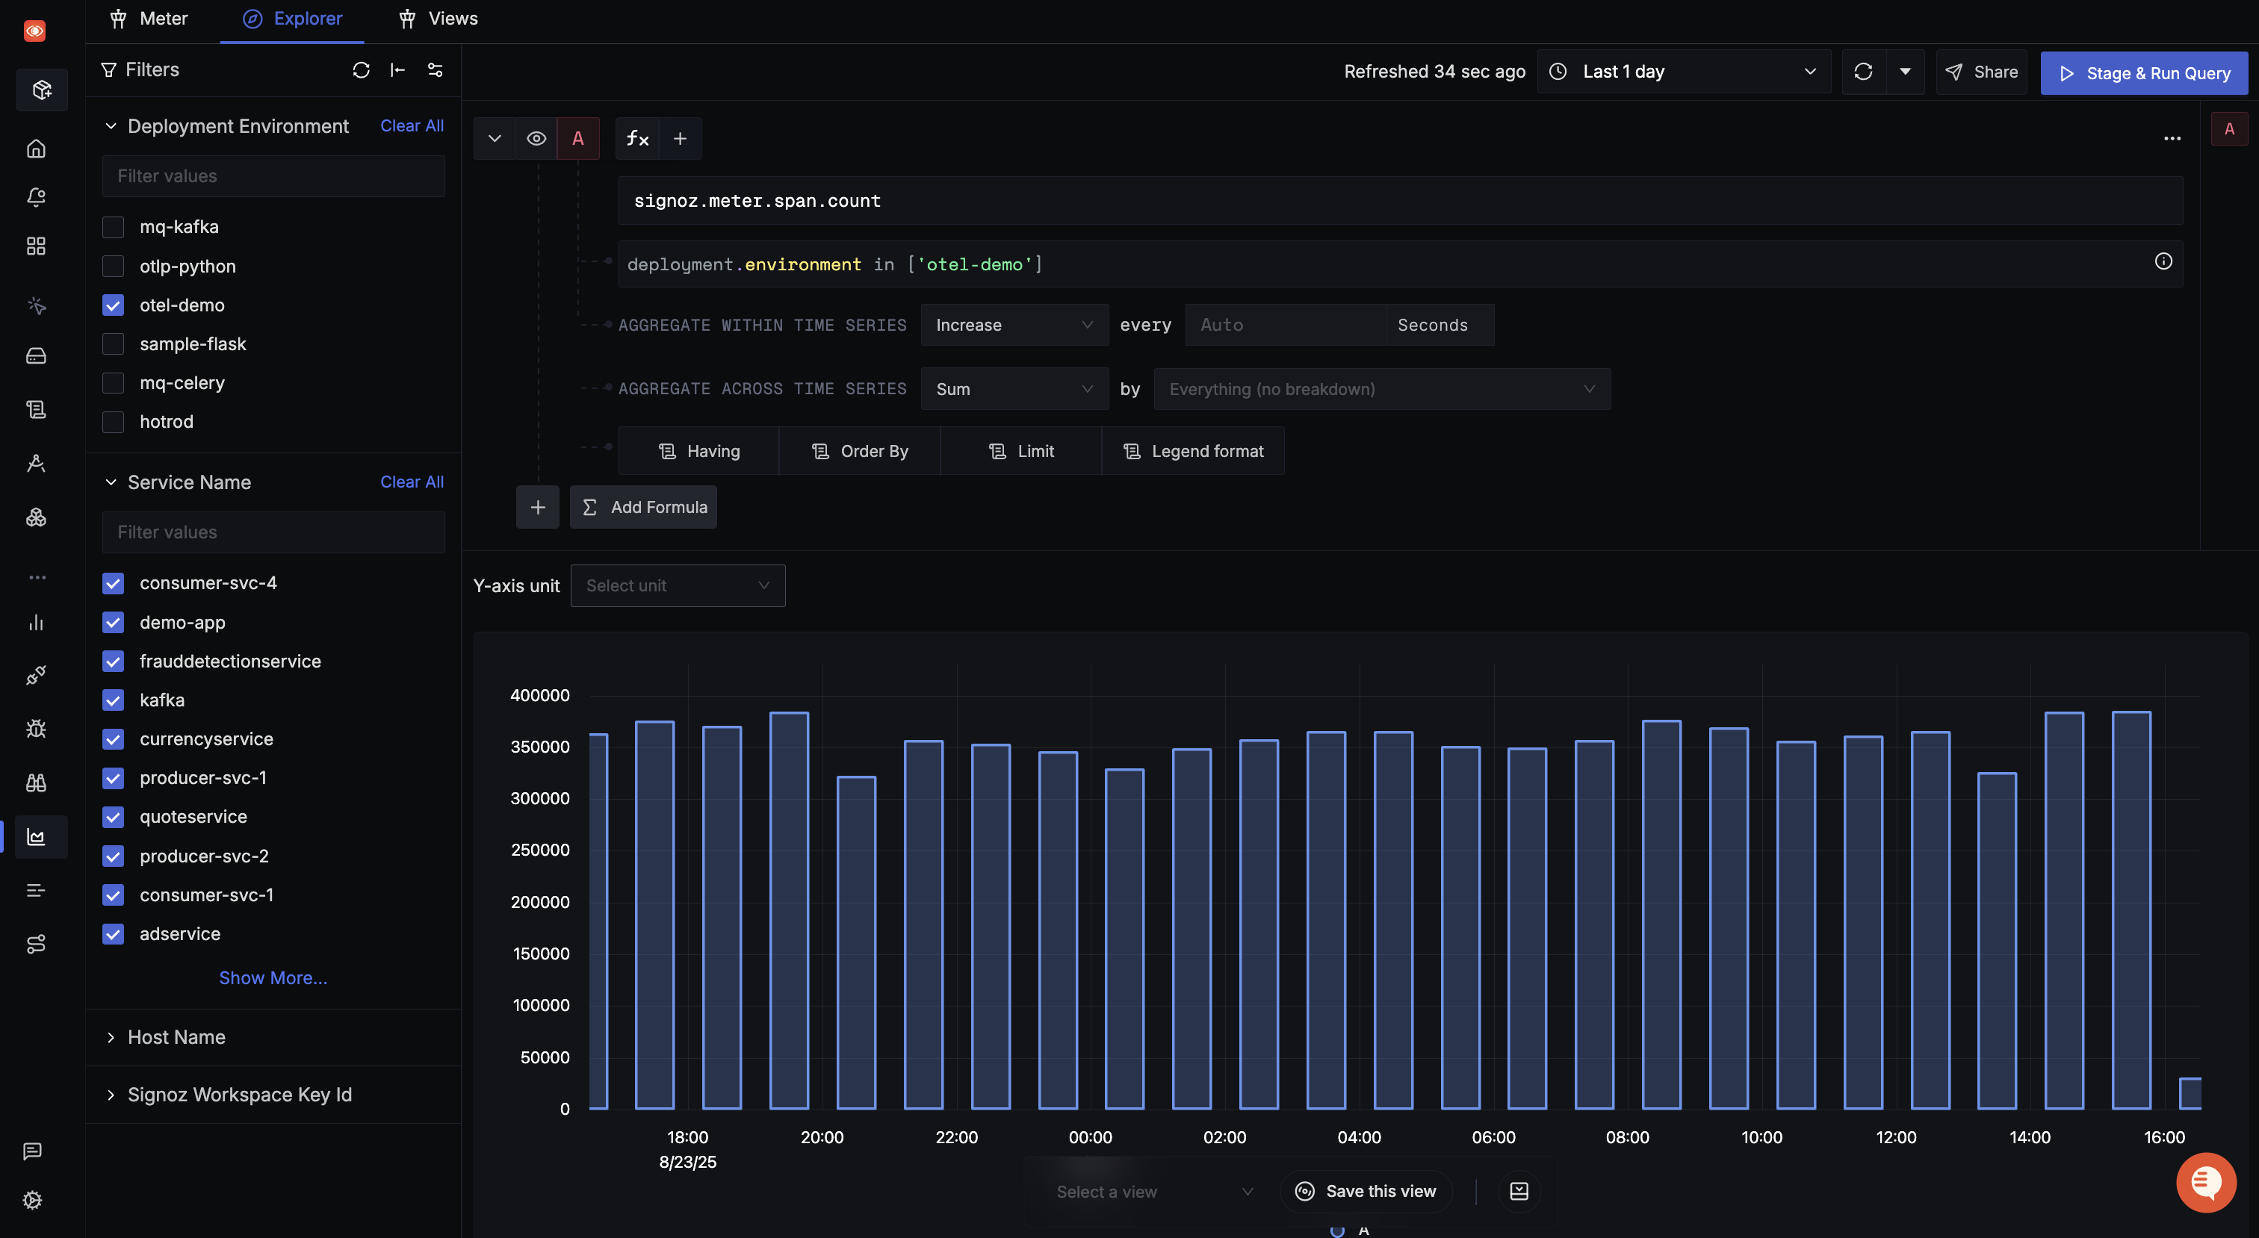This screenshot has width=2259, height=1238.
Task: Open the home icon in sidebar
Action: (36, 148)
